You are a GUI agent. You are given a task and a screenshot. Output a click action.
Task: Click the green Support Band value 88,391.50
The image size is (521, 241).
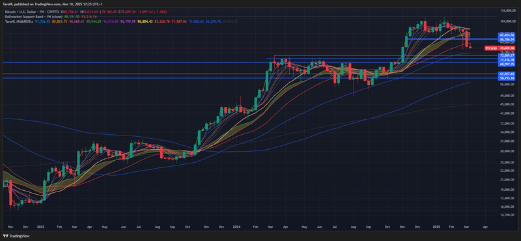coord(72,17)
